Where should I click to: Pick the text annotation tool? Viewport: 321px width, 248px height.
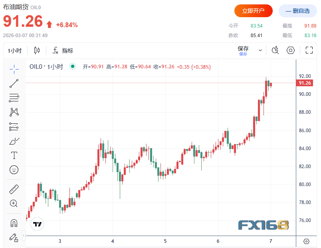(14, 155)
